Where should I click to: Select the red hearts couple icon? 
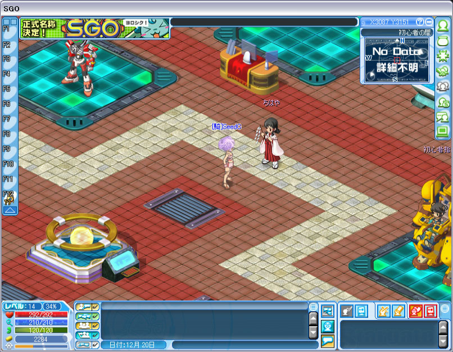point(416,312)
